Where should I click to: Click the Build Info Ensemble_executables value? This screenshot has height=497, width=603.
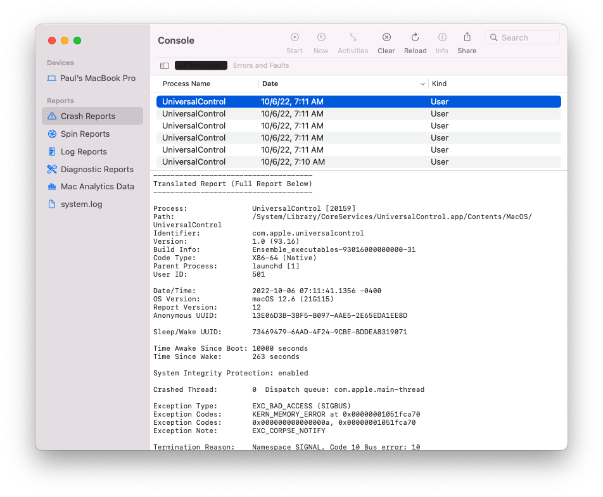[334, 250]
